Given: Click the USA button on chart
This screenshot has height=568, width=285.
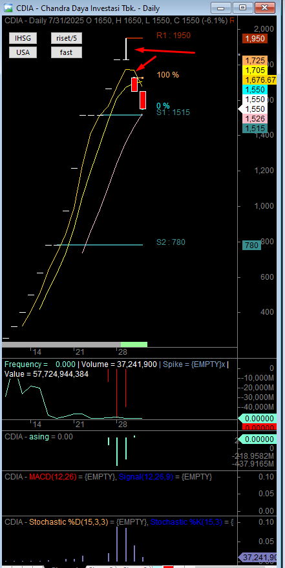Looking at the screenshot, I should pyautogui.click(x=23, y=52).
